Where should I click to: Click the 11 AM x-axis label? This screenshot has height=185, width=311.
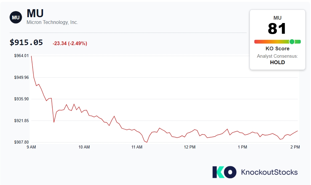[x=137, y=147]
